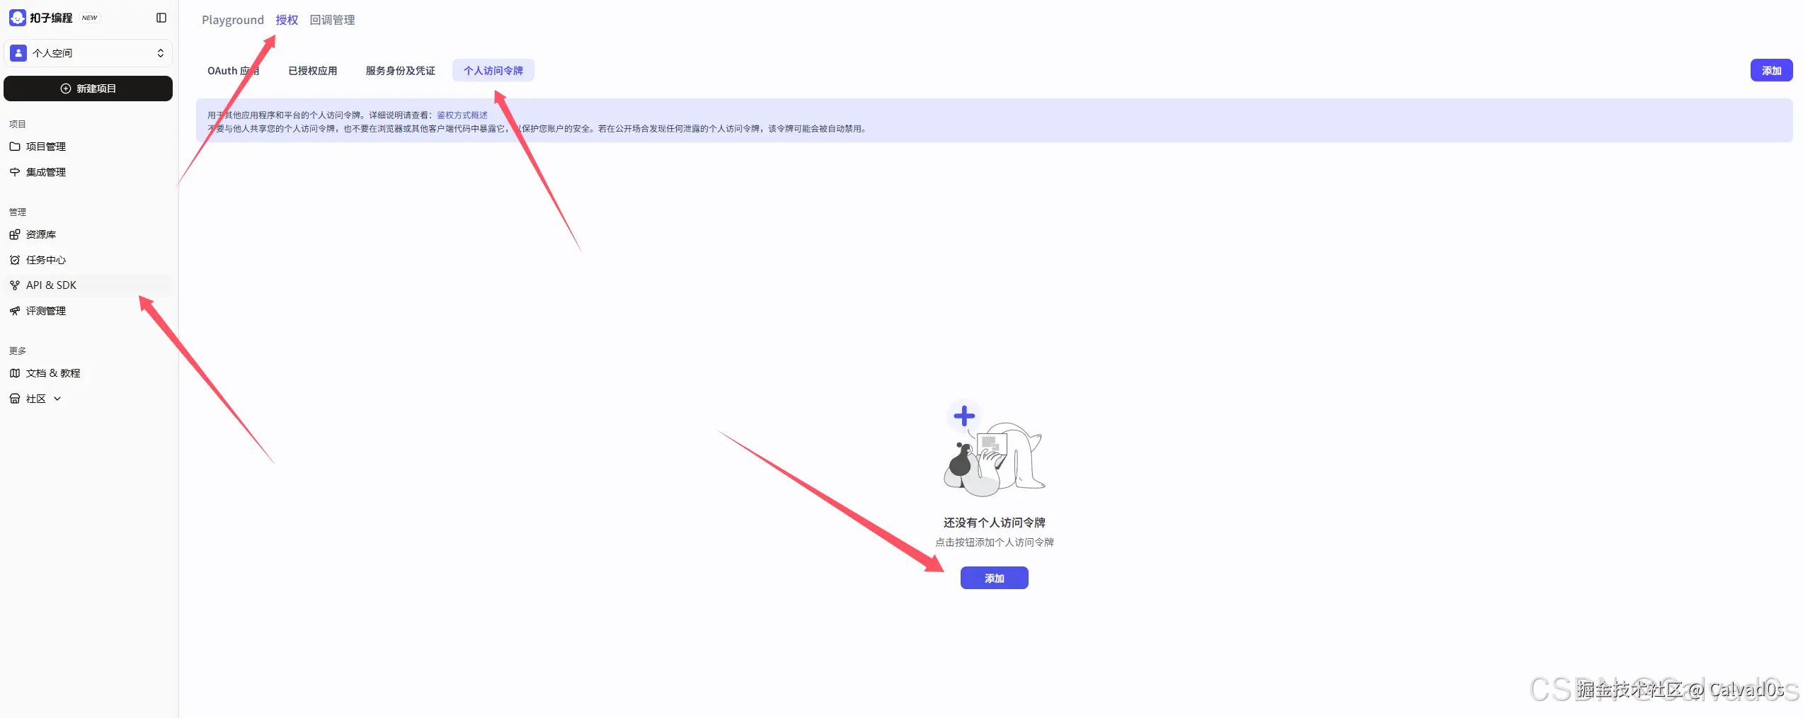Click the 添加 button at top right
The image size is (1803, 718).
[1771, 71]
